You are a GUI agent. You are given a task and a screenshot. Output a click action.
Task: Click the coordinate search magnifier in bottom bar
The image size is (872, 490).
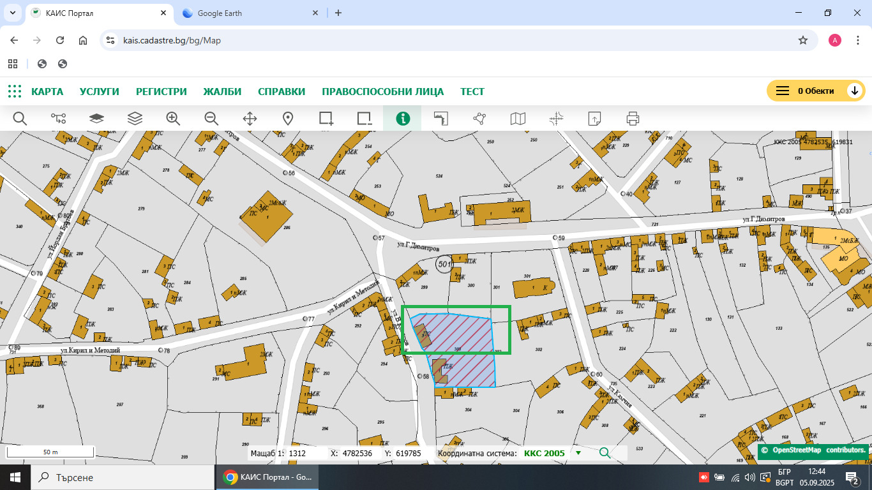point(605,453)
